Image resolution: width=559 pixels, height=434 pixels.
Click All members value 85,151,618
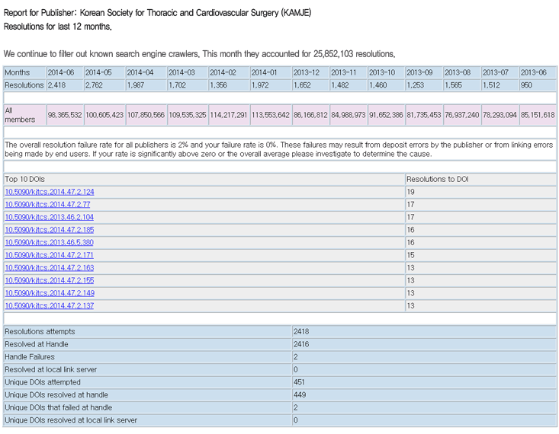tap(538, 115)
